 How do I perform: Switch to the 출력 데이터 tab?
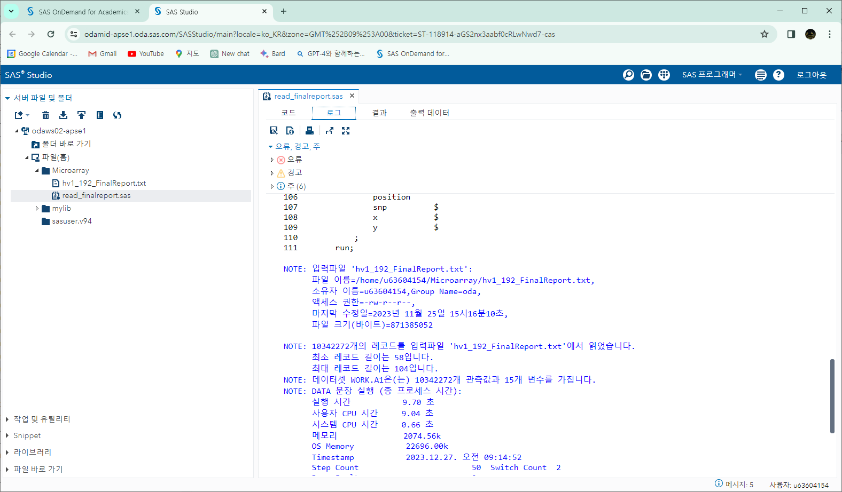(x=430, y=113)
